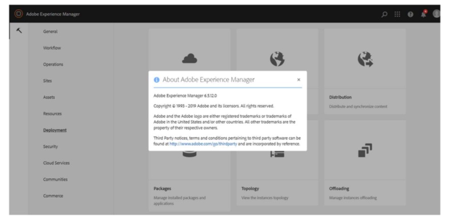Select Workflow in the tools menu
Image resolution: width=453 pixels, height=222 pixels.
(x=52, y=48)
